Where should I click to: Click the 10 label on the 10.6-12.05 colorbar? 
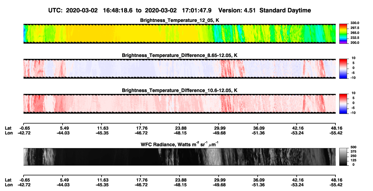pyautogui.click(x=353, y=93)
